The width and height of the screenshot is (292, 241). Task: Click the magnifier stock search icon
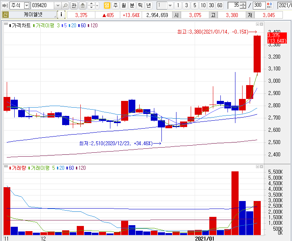[x=65, y=6]
